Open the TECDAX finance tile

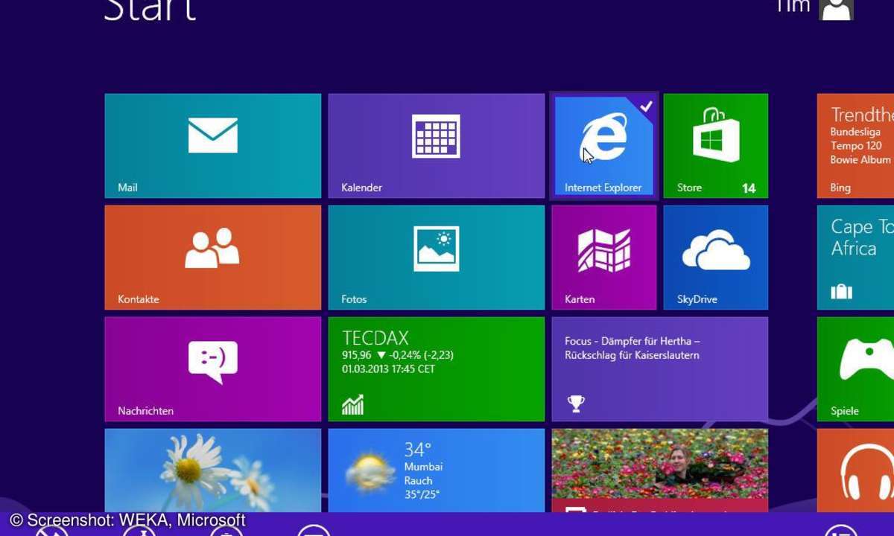click(x=437, y=369)
